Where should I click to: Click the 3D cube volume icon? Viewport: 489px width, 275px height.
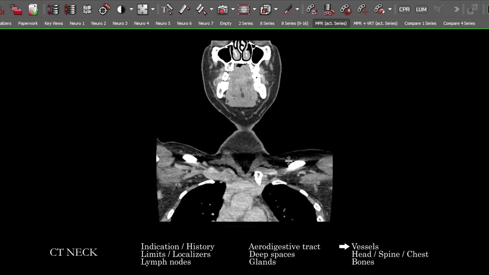pos(266,10)
